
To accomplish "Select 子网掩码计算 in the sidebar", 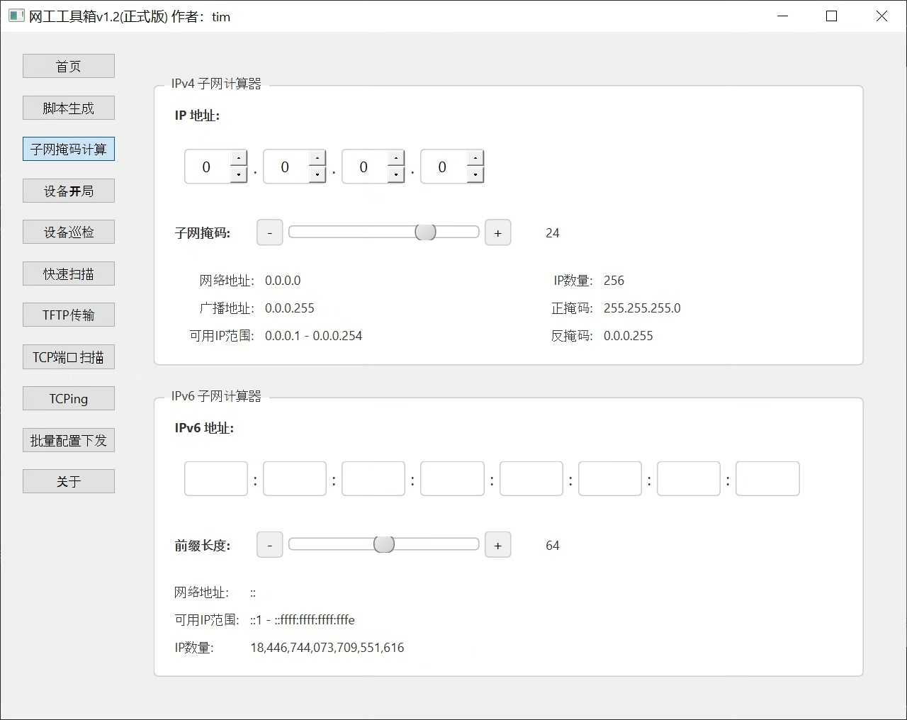I will point(69,150).
